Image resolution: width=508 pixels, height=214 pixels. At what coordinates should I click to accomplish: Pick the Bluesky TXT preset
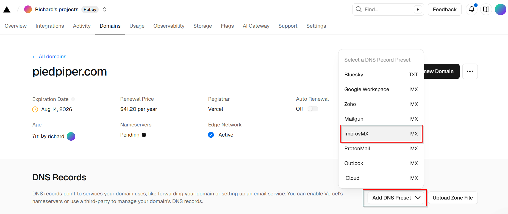pyautogui.click(x=381, y=75)
